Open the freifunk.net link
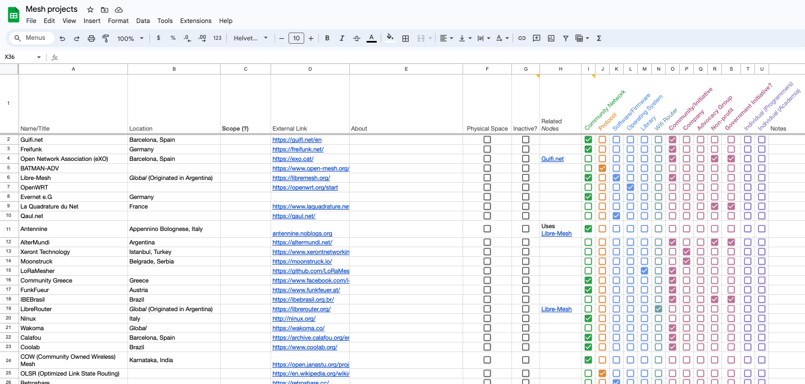 pos(298,149)
